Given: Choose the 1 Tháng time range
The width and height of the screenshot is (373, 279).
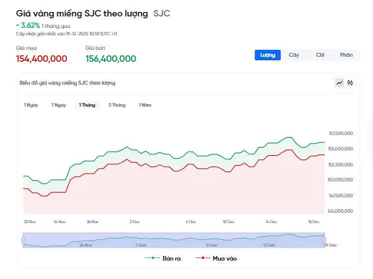Looking at the screenshot, I should click(x=87, y=105).
